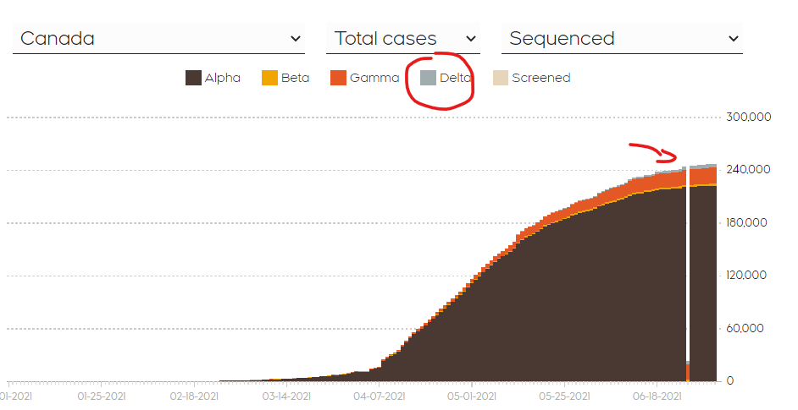
Task: Click the 300,000 y-axis label
Action: point(748,117)
